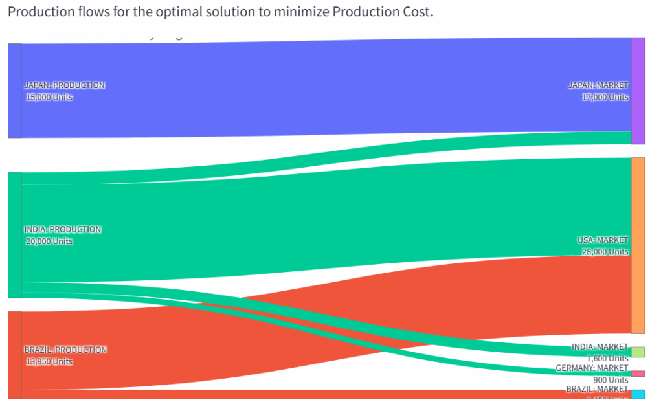Select the thin green India-to-Japan Market flow
Viewport: 663px width, 413px height.
324,156
